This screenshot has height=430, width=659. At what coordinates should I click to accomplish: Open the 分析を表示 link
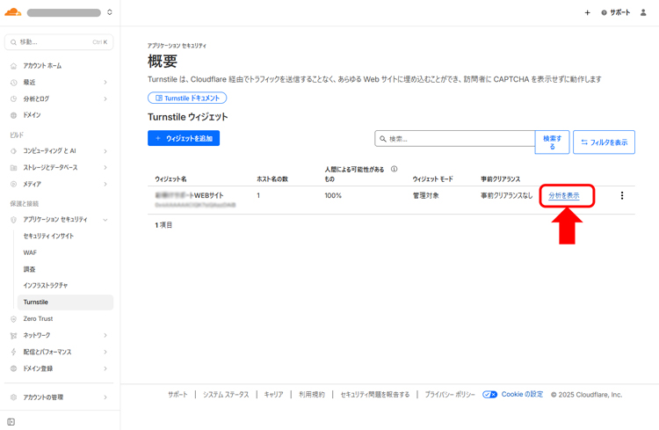[x=564, y=195]
